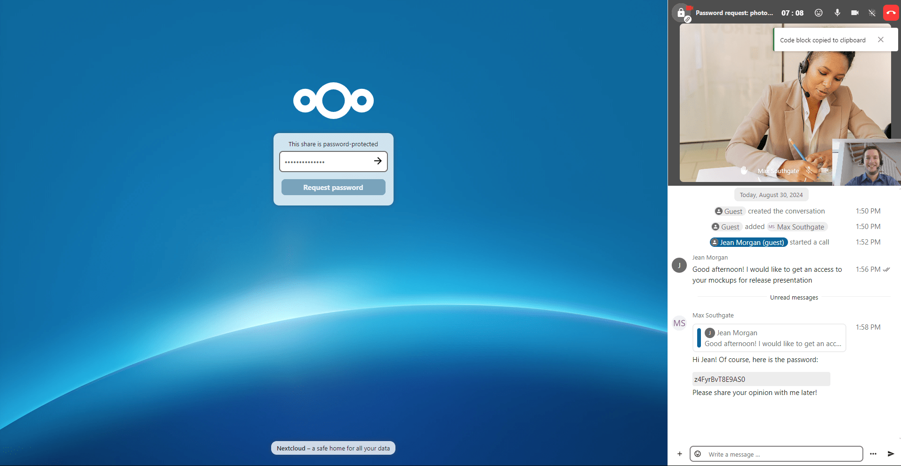
Task: Click 'Please share your opinion with me later!' text
Action: coord(755,393)
